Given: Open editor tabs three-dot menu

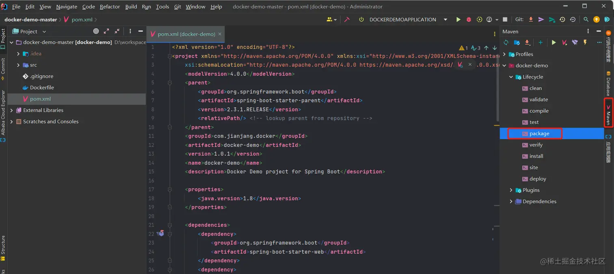Looking at the screenshot, I should coord(495,34).
